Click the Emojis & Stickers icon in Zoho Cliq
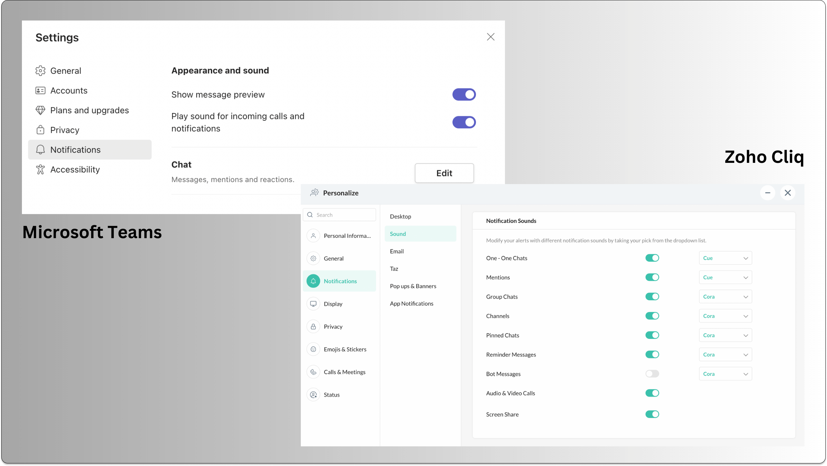The width and height of the screenshot is (827, 466). tap(314, 349)
